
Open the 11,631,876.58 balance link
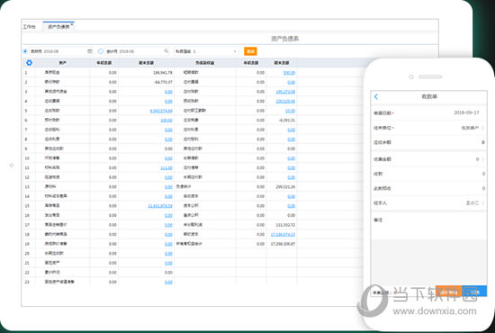tap(160, 206)
